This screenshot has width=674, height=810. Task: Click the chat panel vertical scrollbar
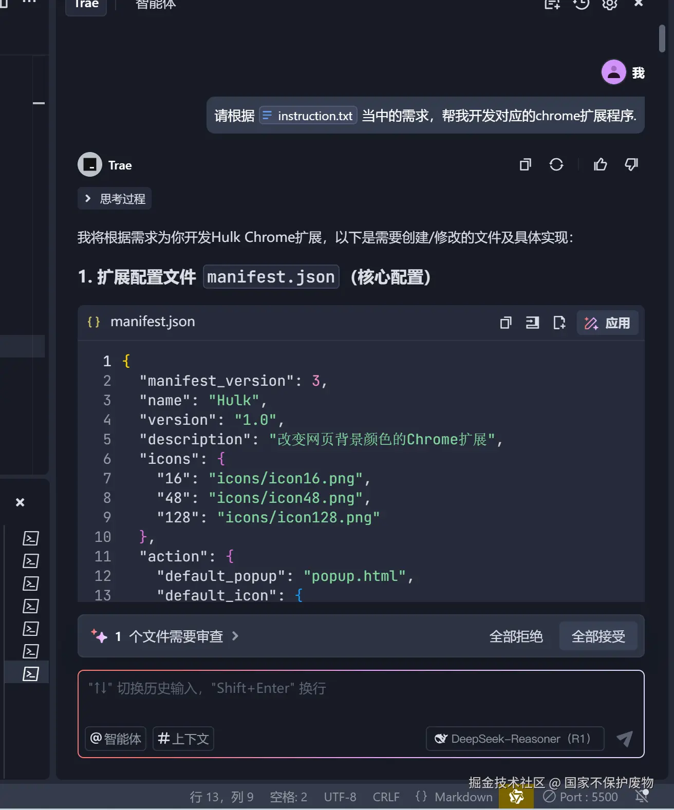(x=662, y=39)
